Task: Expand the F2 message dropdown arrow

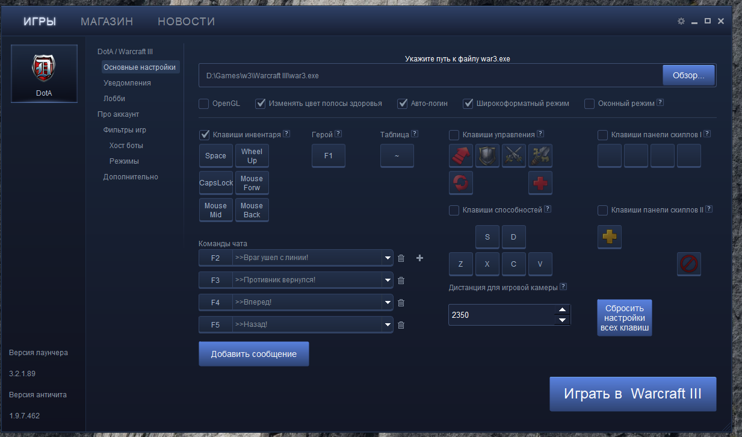Action: tap(387, 258)
